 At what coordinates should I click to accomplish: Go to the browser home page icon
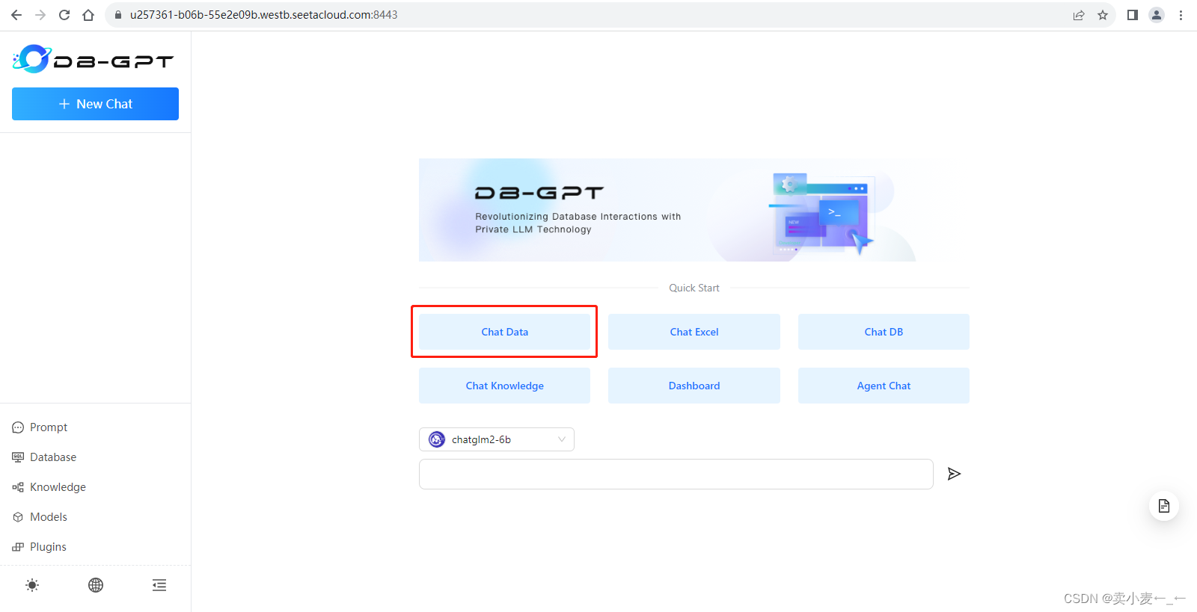click(x=88, y=15)
